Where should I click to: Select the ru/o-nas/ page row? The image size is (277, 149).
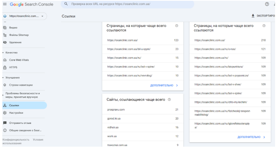tap(230, 49)
